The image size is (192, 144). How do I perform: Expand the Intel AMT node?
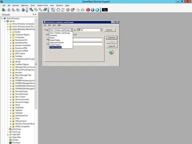[x=8, y=135]
